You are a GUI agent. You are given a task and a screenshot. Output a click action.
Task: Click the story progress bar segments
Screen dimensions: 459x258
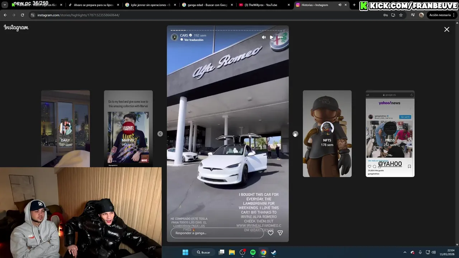[228, 30]
